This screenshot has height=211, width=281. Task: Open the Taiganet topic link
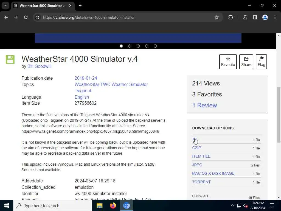point(83,91)
